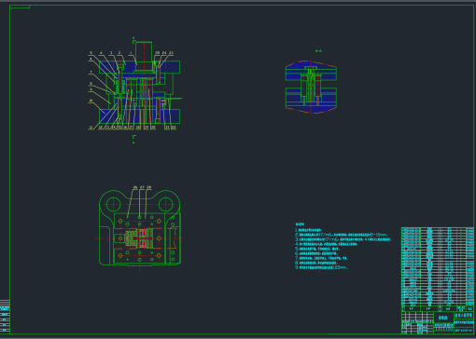Click part balloon number 1 label
The width and height of the screenshot is (476, 339).
point(131,53)
